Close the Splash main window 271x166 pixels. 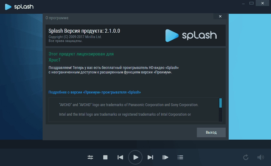[263, 3]
